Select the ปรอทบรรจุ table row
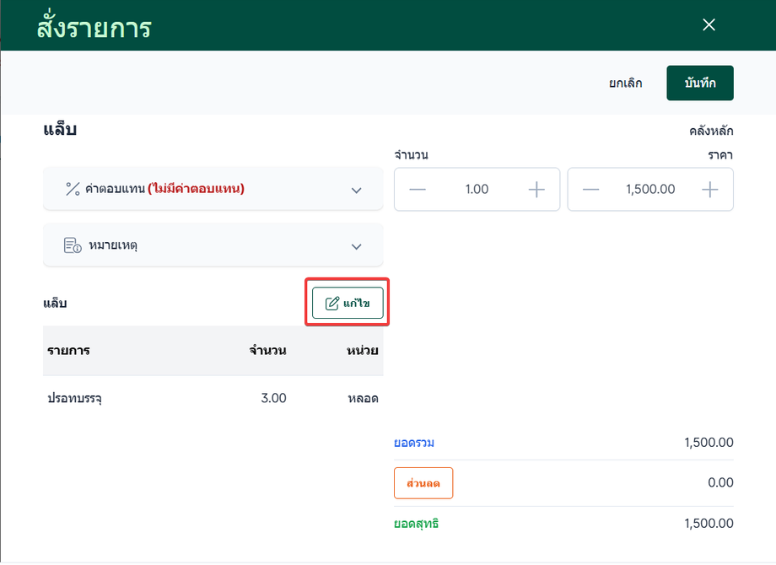The image size is (776, 565). (213, 398)
